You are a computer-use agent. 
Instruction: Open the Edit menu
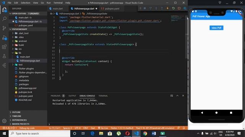(x=16, y=3)
